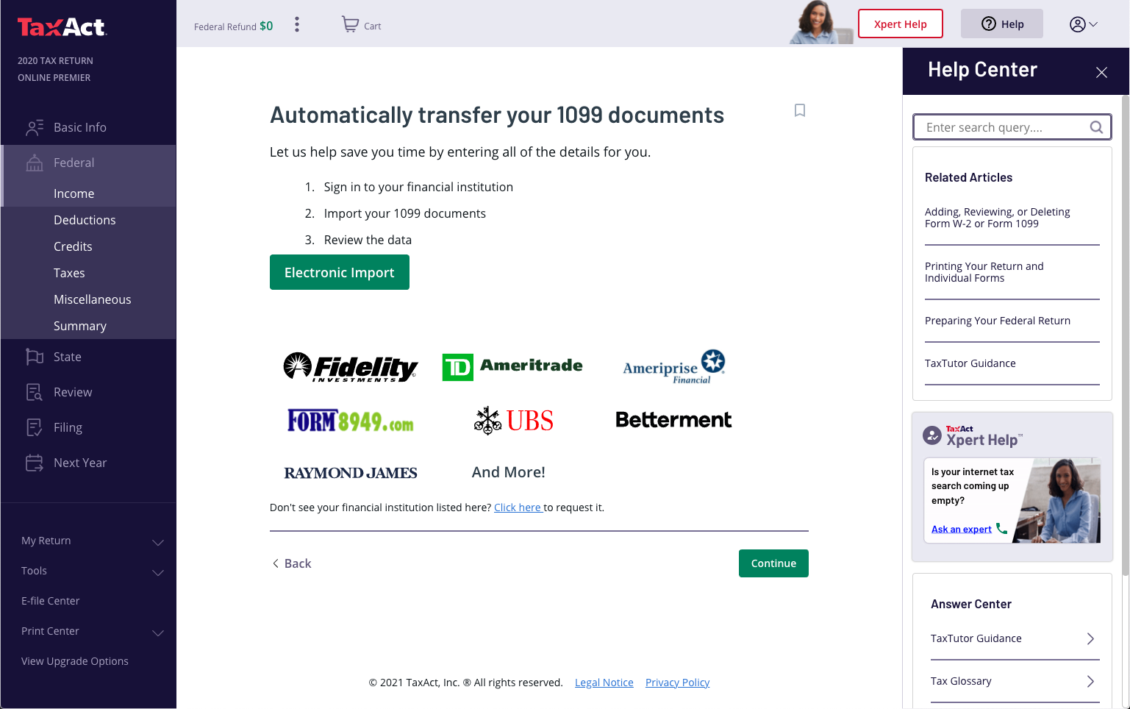Image resolution: width=1130 pixels, height=709 pixels.
Task: Click the Filing checklist icon
Action: (x=35, y=427)
